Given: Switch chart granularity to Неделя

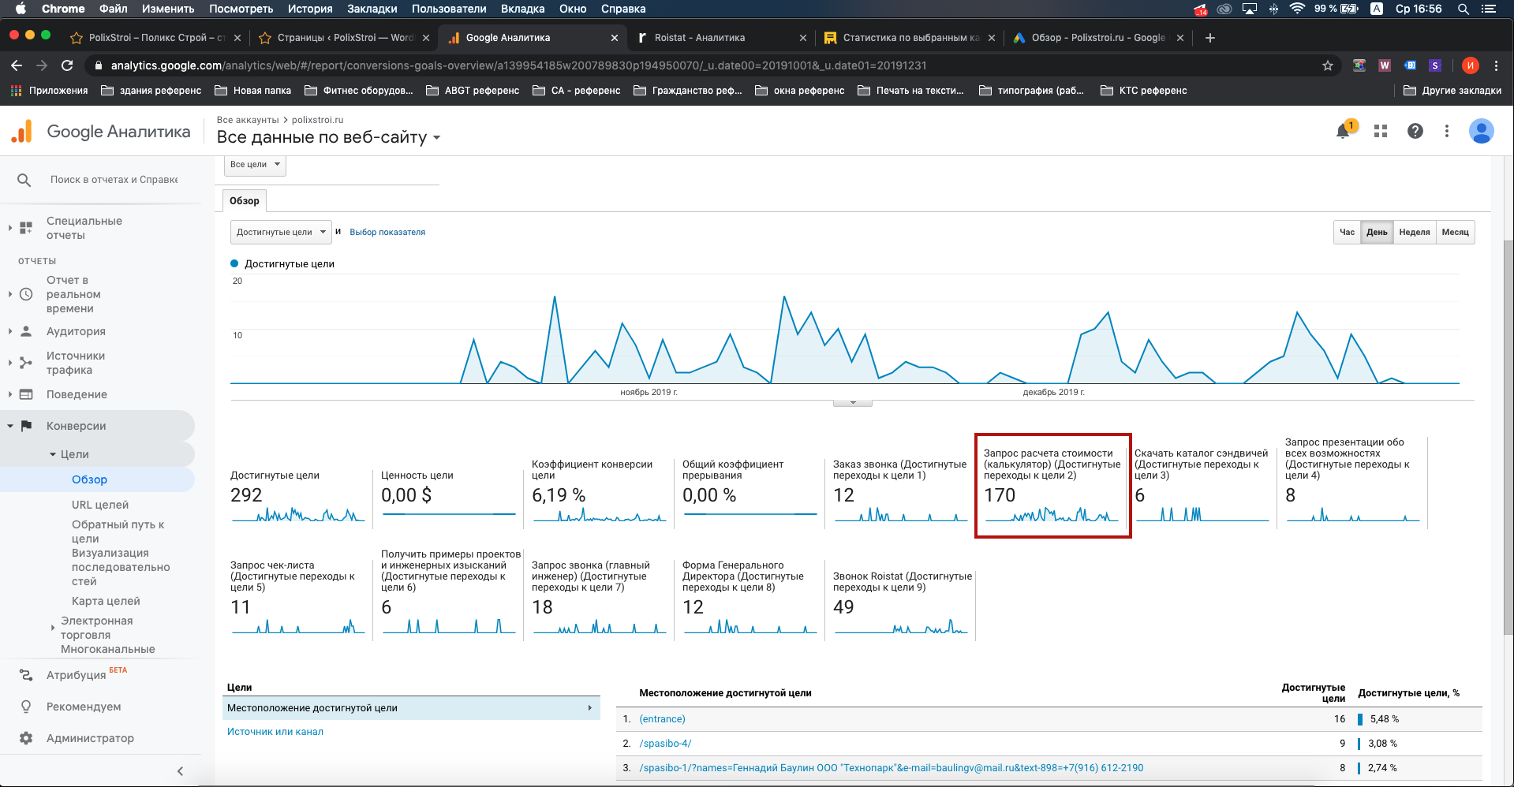Looking at the screenshot, I should tap(1414, 232).
